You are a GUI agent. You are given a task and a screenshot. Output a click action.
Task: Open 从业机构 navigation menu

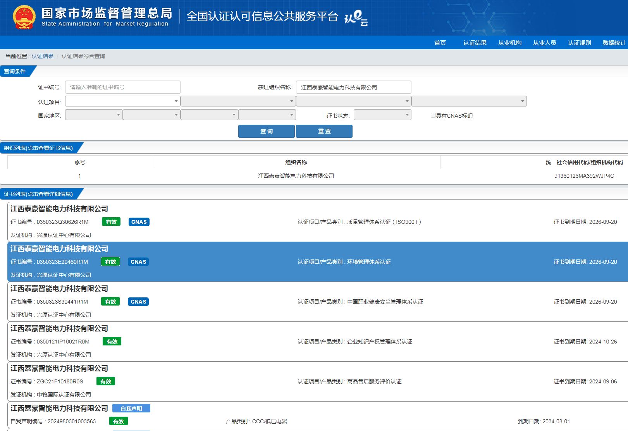510,43
